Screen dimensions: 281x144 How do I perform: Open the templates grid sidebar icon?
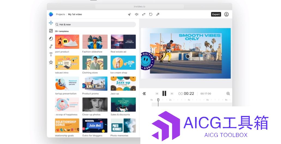pos(51,23)
